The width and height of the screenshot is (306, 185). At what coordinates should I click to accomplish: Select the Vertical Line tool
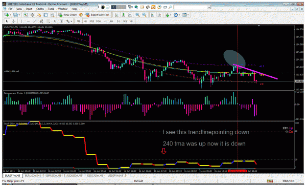(x=22, y=21)
